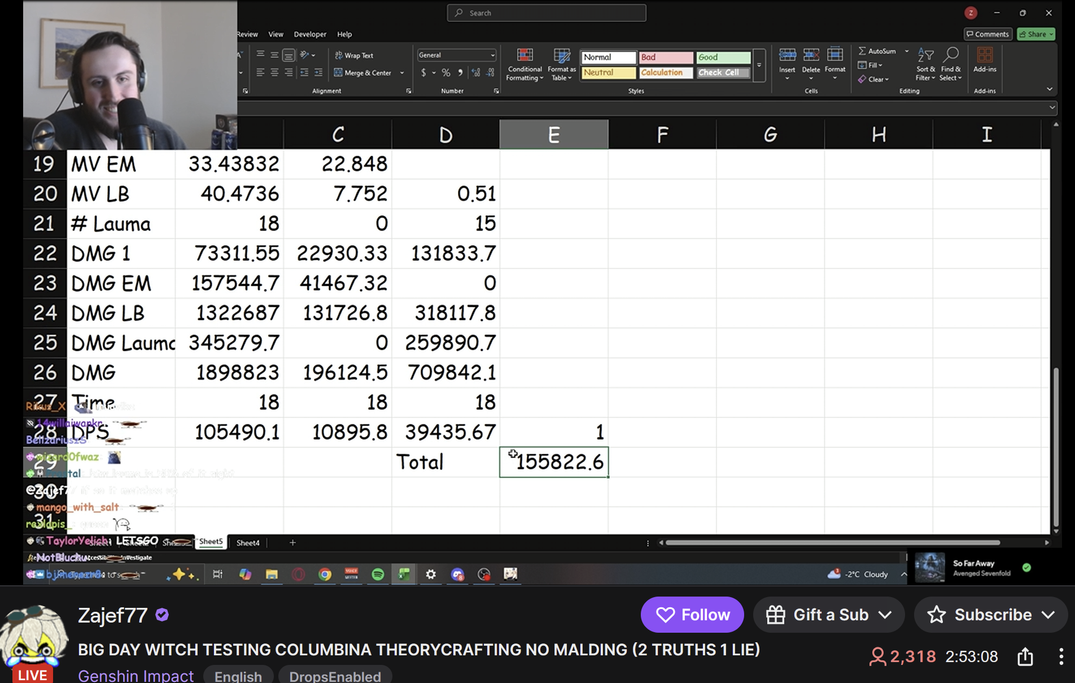Center cell text horizontally

274,72
